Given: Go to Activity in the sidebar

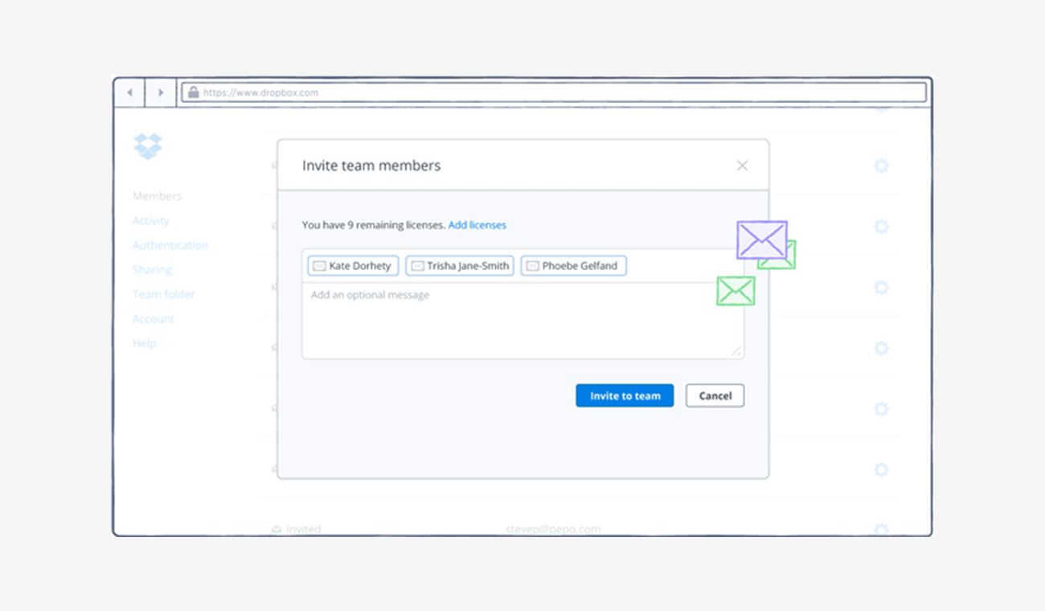Looking at the screenshot, I should coord(151,221).
